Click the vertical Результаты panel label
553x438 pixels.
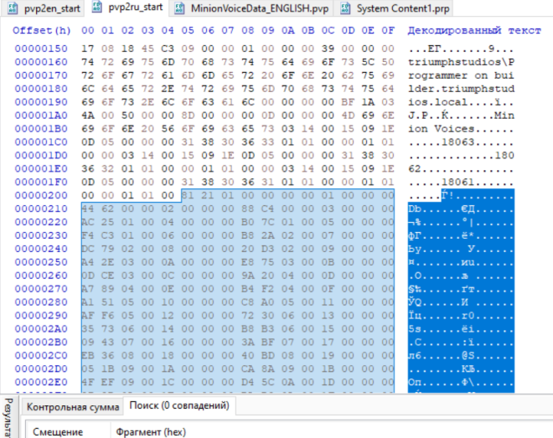tap(8, 418)
